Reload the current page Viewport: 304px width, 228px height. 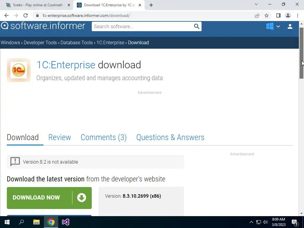[26, 15]
